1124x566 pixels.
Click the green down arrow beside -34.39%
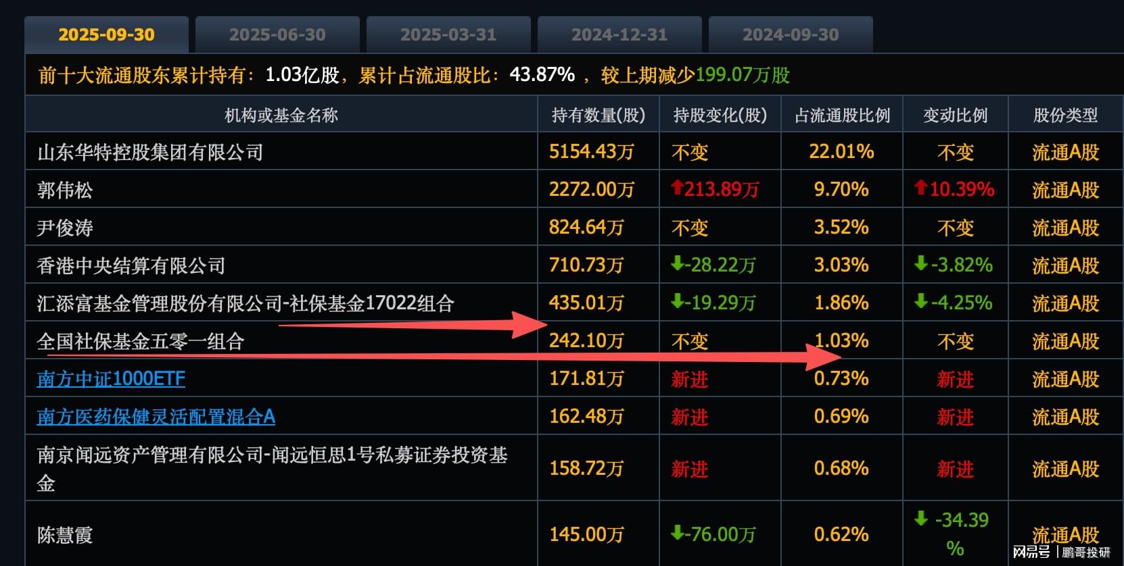point(921,519)
